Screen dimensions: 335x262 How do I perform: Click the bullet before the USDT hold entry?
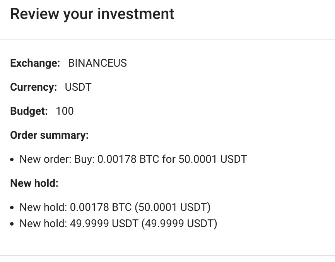[12, 224]
